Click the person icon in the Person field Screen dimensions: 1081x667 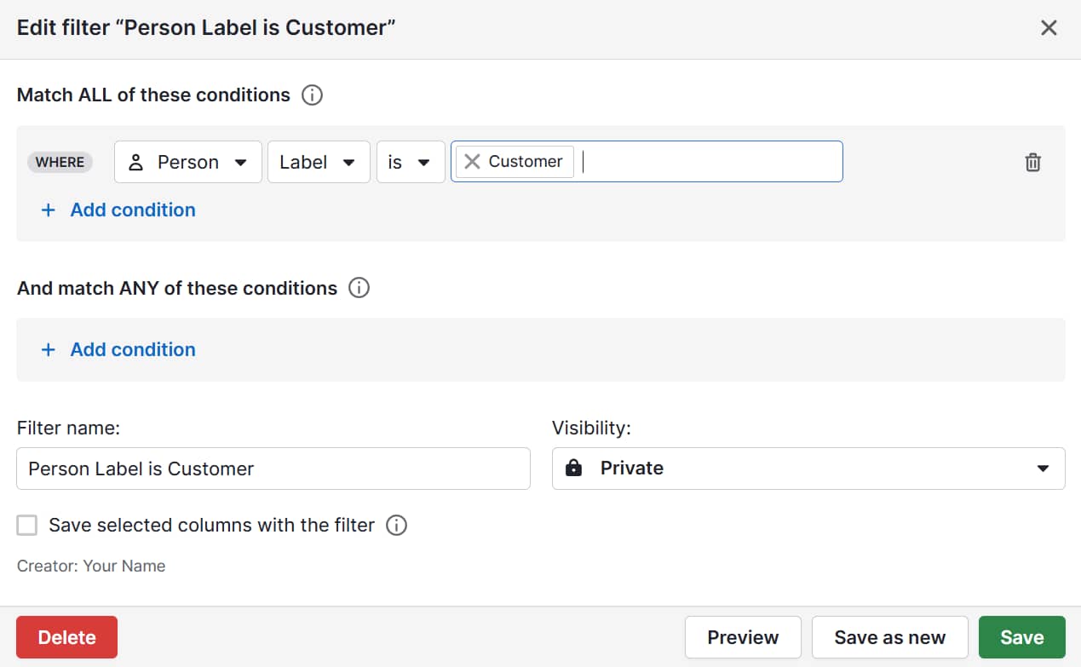[137, 162]
